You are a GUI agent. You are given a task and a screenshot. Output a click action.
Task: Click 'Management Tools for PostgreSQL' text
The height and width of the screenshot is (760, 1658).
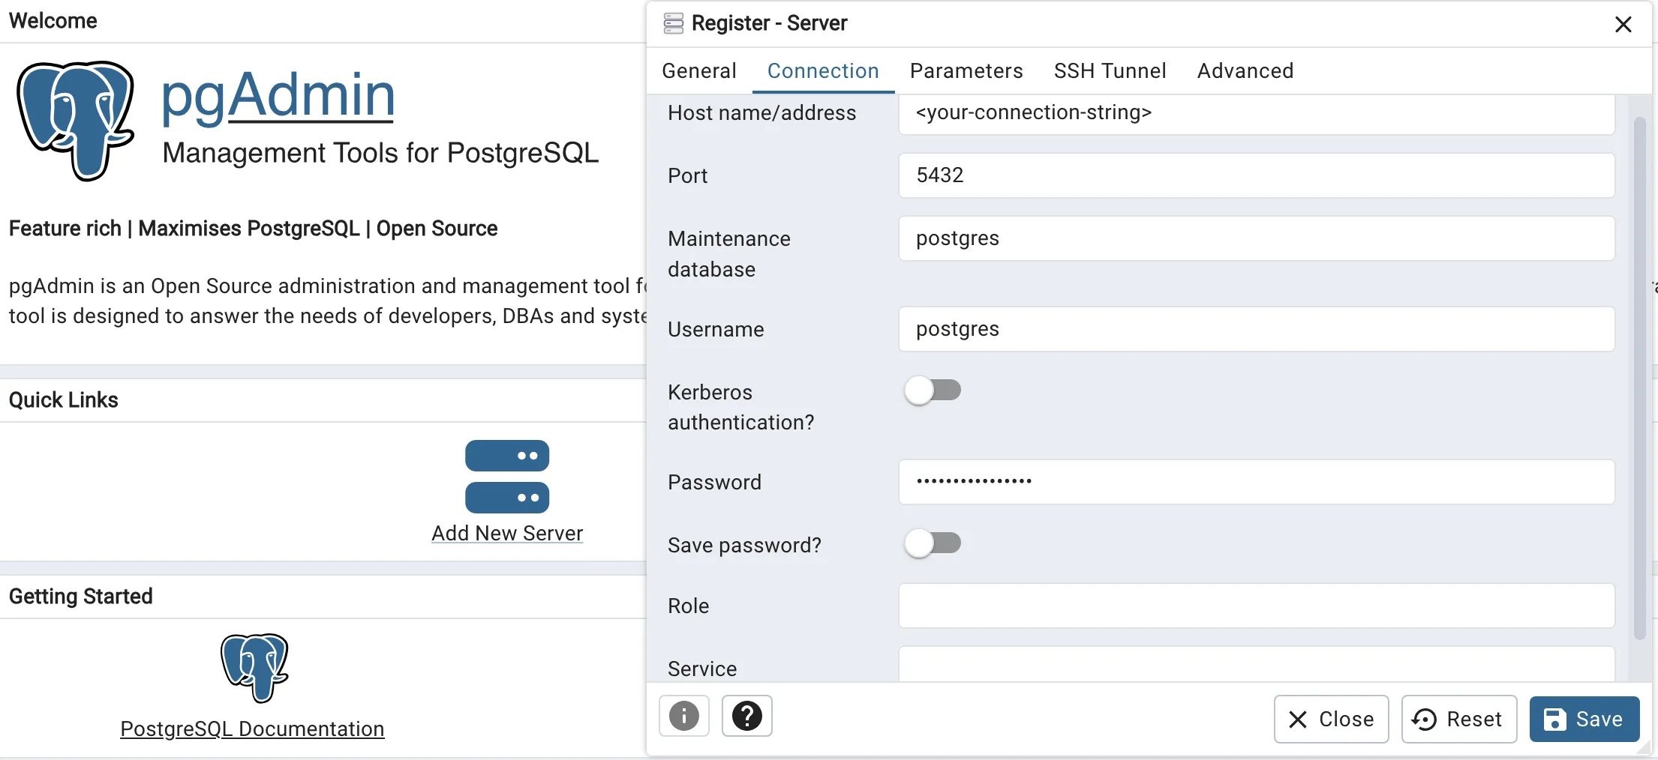click(x=380, y=153)
